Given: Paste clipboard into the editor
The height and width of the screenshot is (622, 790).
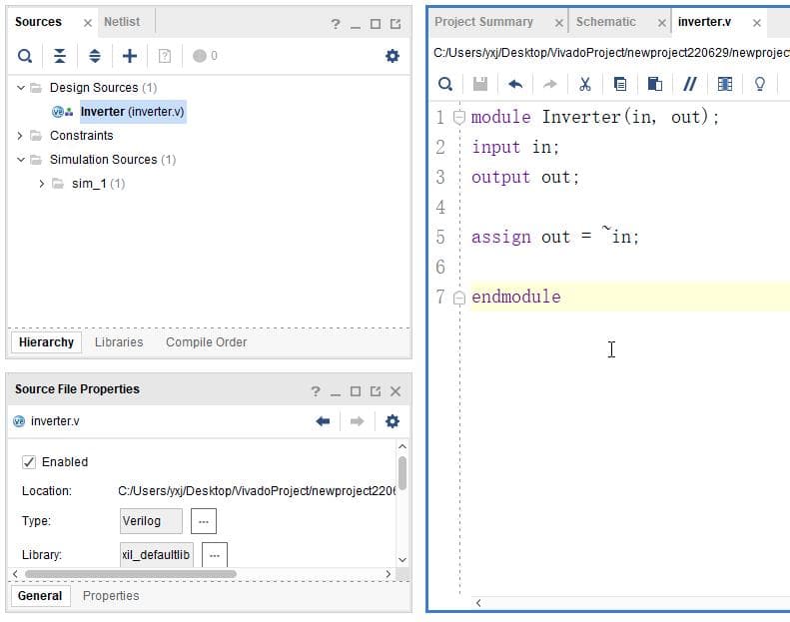Looking at the screenshot, I should coord(654,84).
